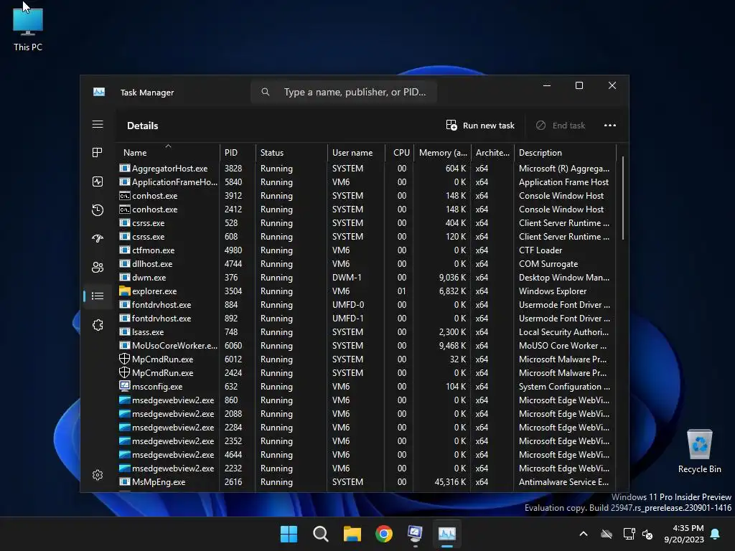Open the Task Manager hamburger navigation menu
This screenshot has width=735, height=551.
[x=98, y=124]
